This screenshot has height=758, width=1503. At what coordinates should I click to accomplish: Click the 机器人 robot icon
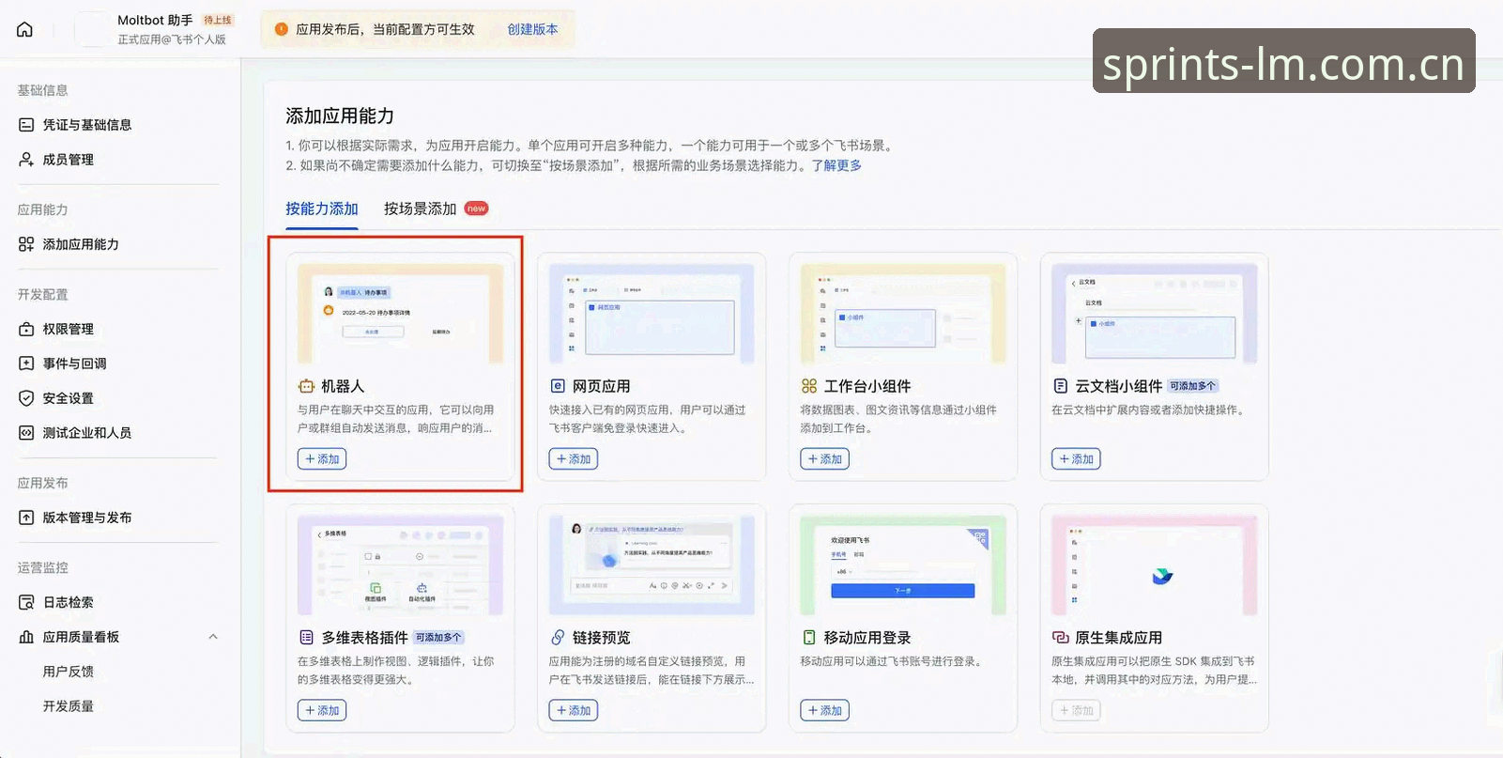click(306, 386)
